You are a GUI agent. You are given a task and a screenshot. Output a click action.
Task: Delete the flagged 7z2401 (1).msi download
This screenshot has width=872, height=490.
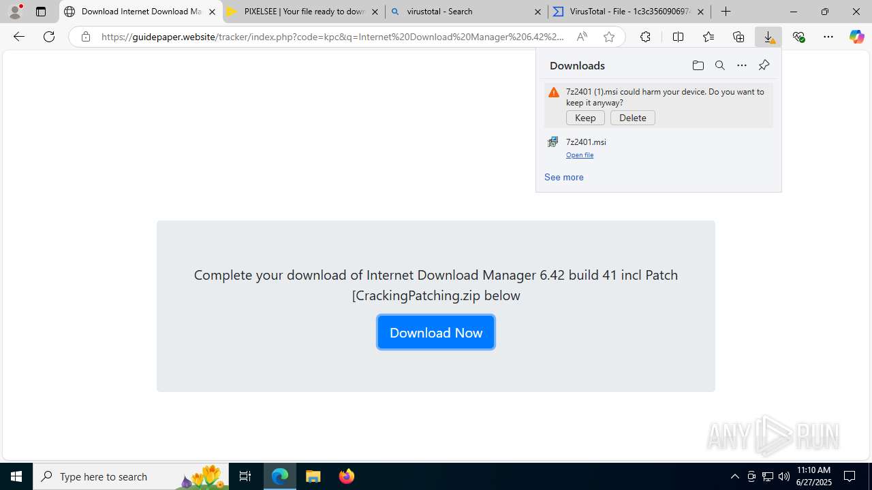pos(633,118)
